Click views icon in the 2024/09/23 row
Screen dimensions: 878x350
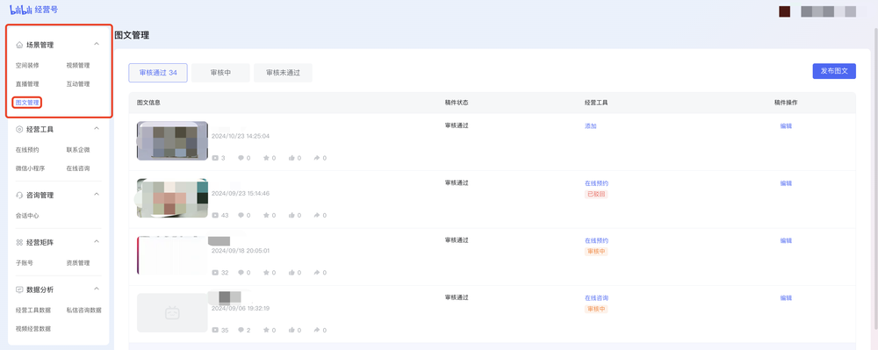[x=215, y=215]
